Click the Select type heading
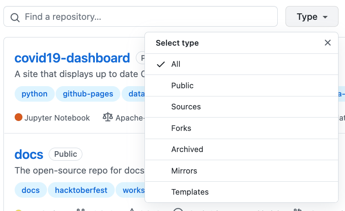The height and width of the screenshot is (211, 345). [177, 43]
